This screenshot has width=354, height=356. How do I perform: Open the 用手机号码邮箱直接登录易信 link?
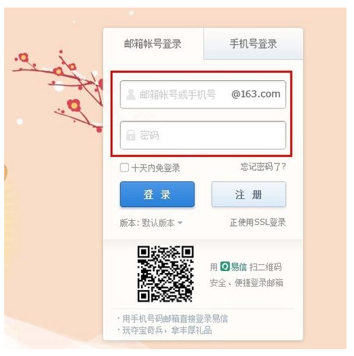click(175, 318)
